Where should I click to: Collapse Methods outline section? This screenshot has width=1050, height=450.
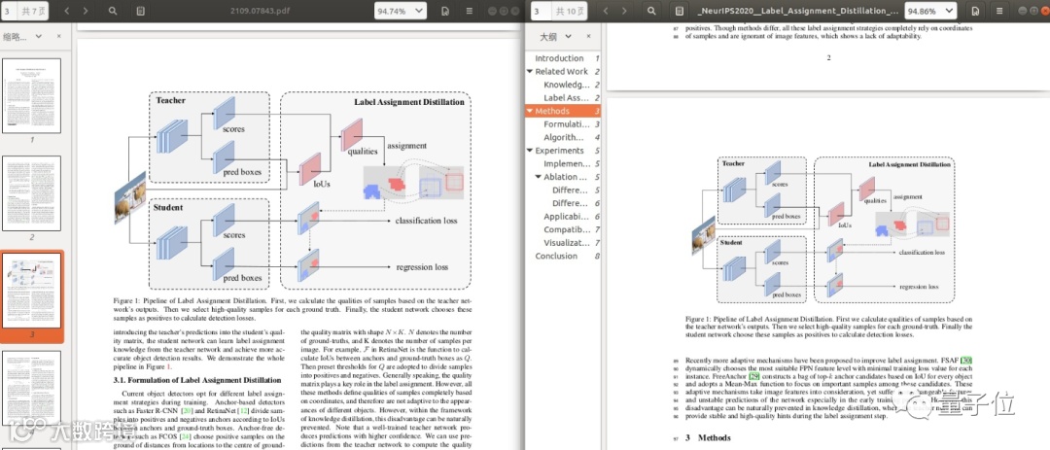click(x=530, y=111)
